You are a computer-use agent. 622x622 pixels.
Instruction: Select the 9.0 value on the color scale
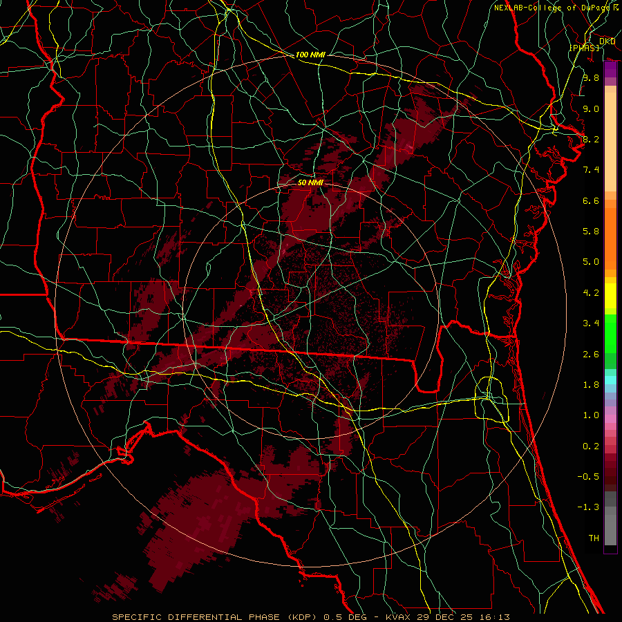[x=591, y=109]
